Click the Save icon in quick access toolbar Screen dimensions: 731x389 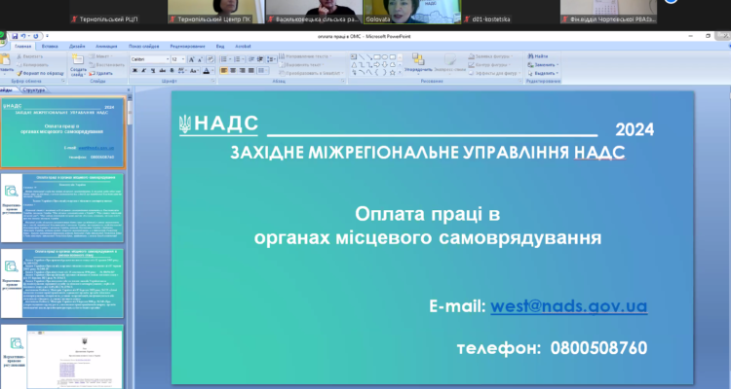(14, 36)
